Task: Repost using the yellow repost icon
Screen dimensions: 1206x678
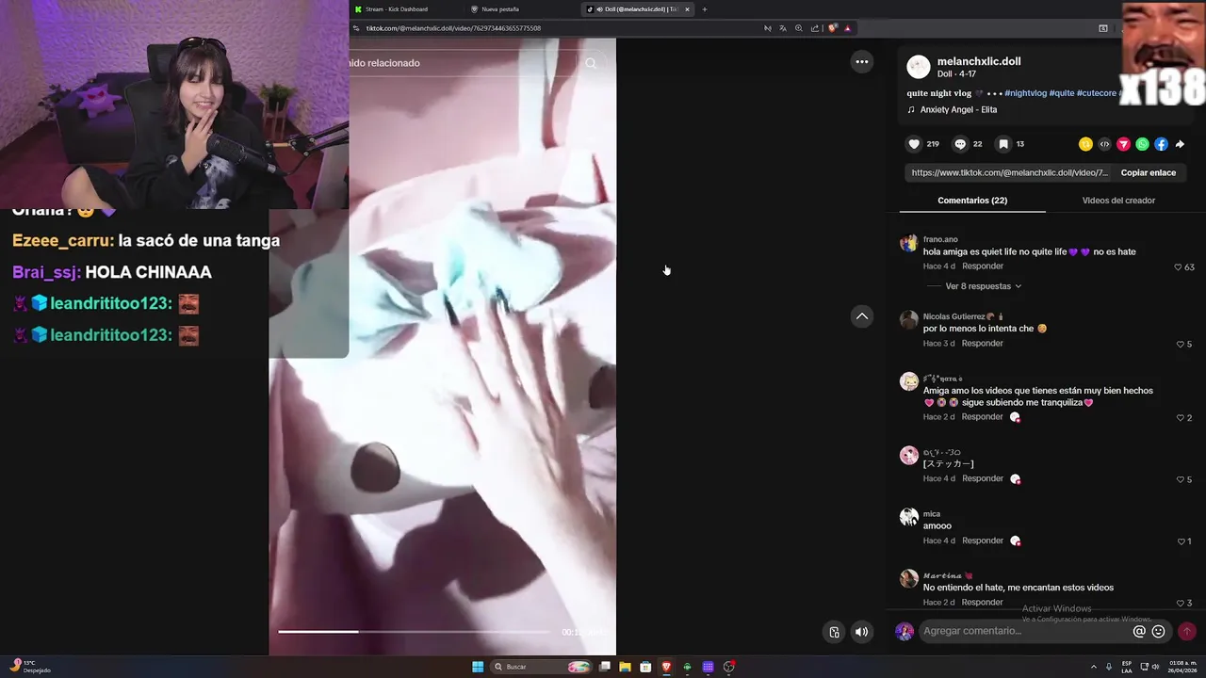Action: (1085, 144)
